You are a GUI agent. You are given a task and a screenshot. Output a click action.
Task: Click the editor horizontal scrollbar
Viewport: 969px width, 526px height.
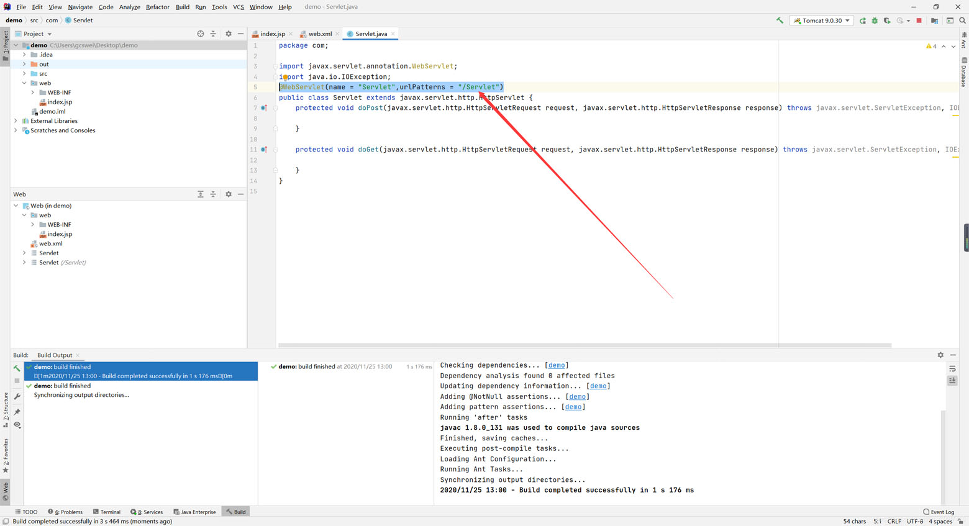[x=584, y=345]
